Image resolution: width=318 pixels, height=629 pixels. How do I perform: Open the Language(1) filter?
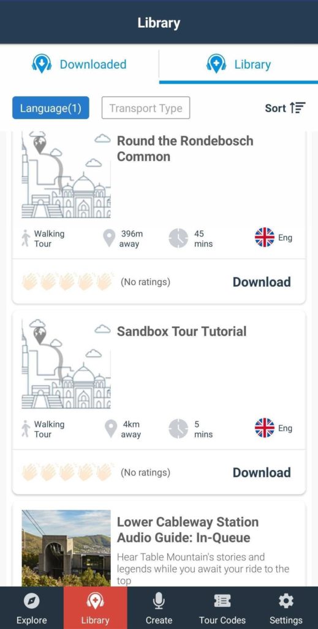(x=51, y=108)
